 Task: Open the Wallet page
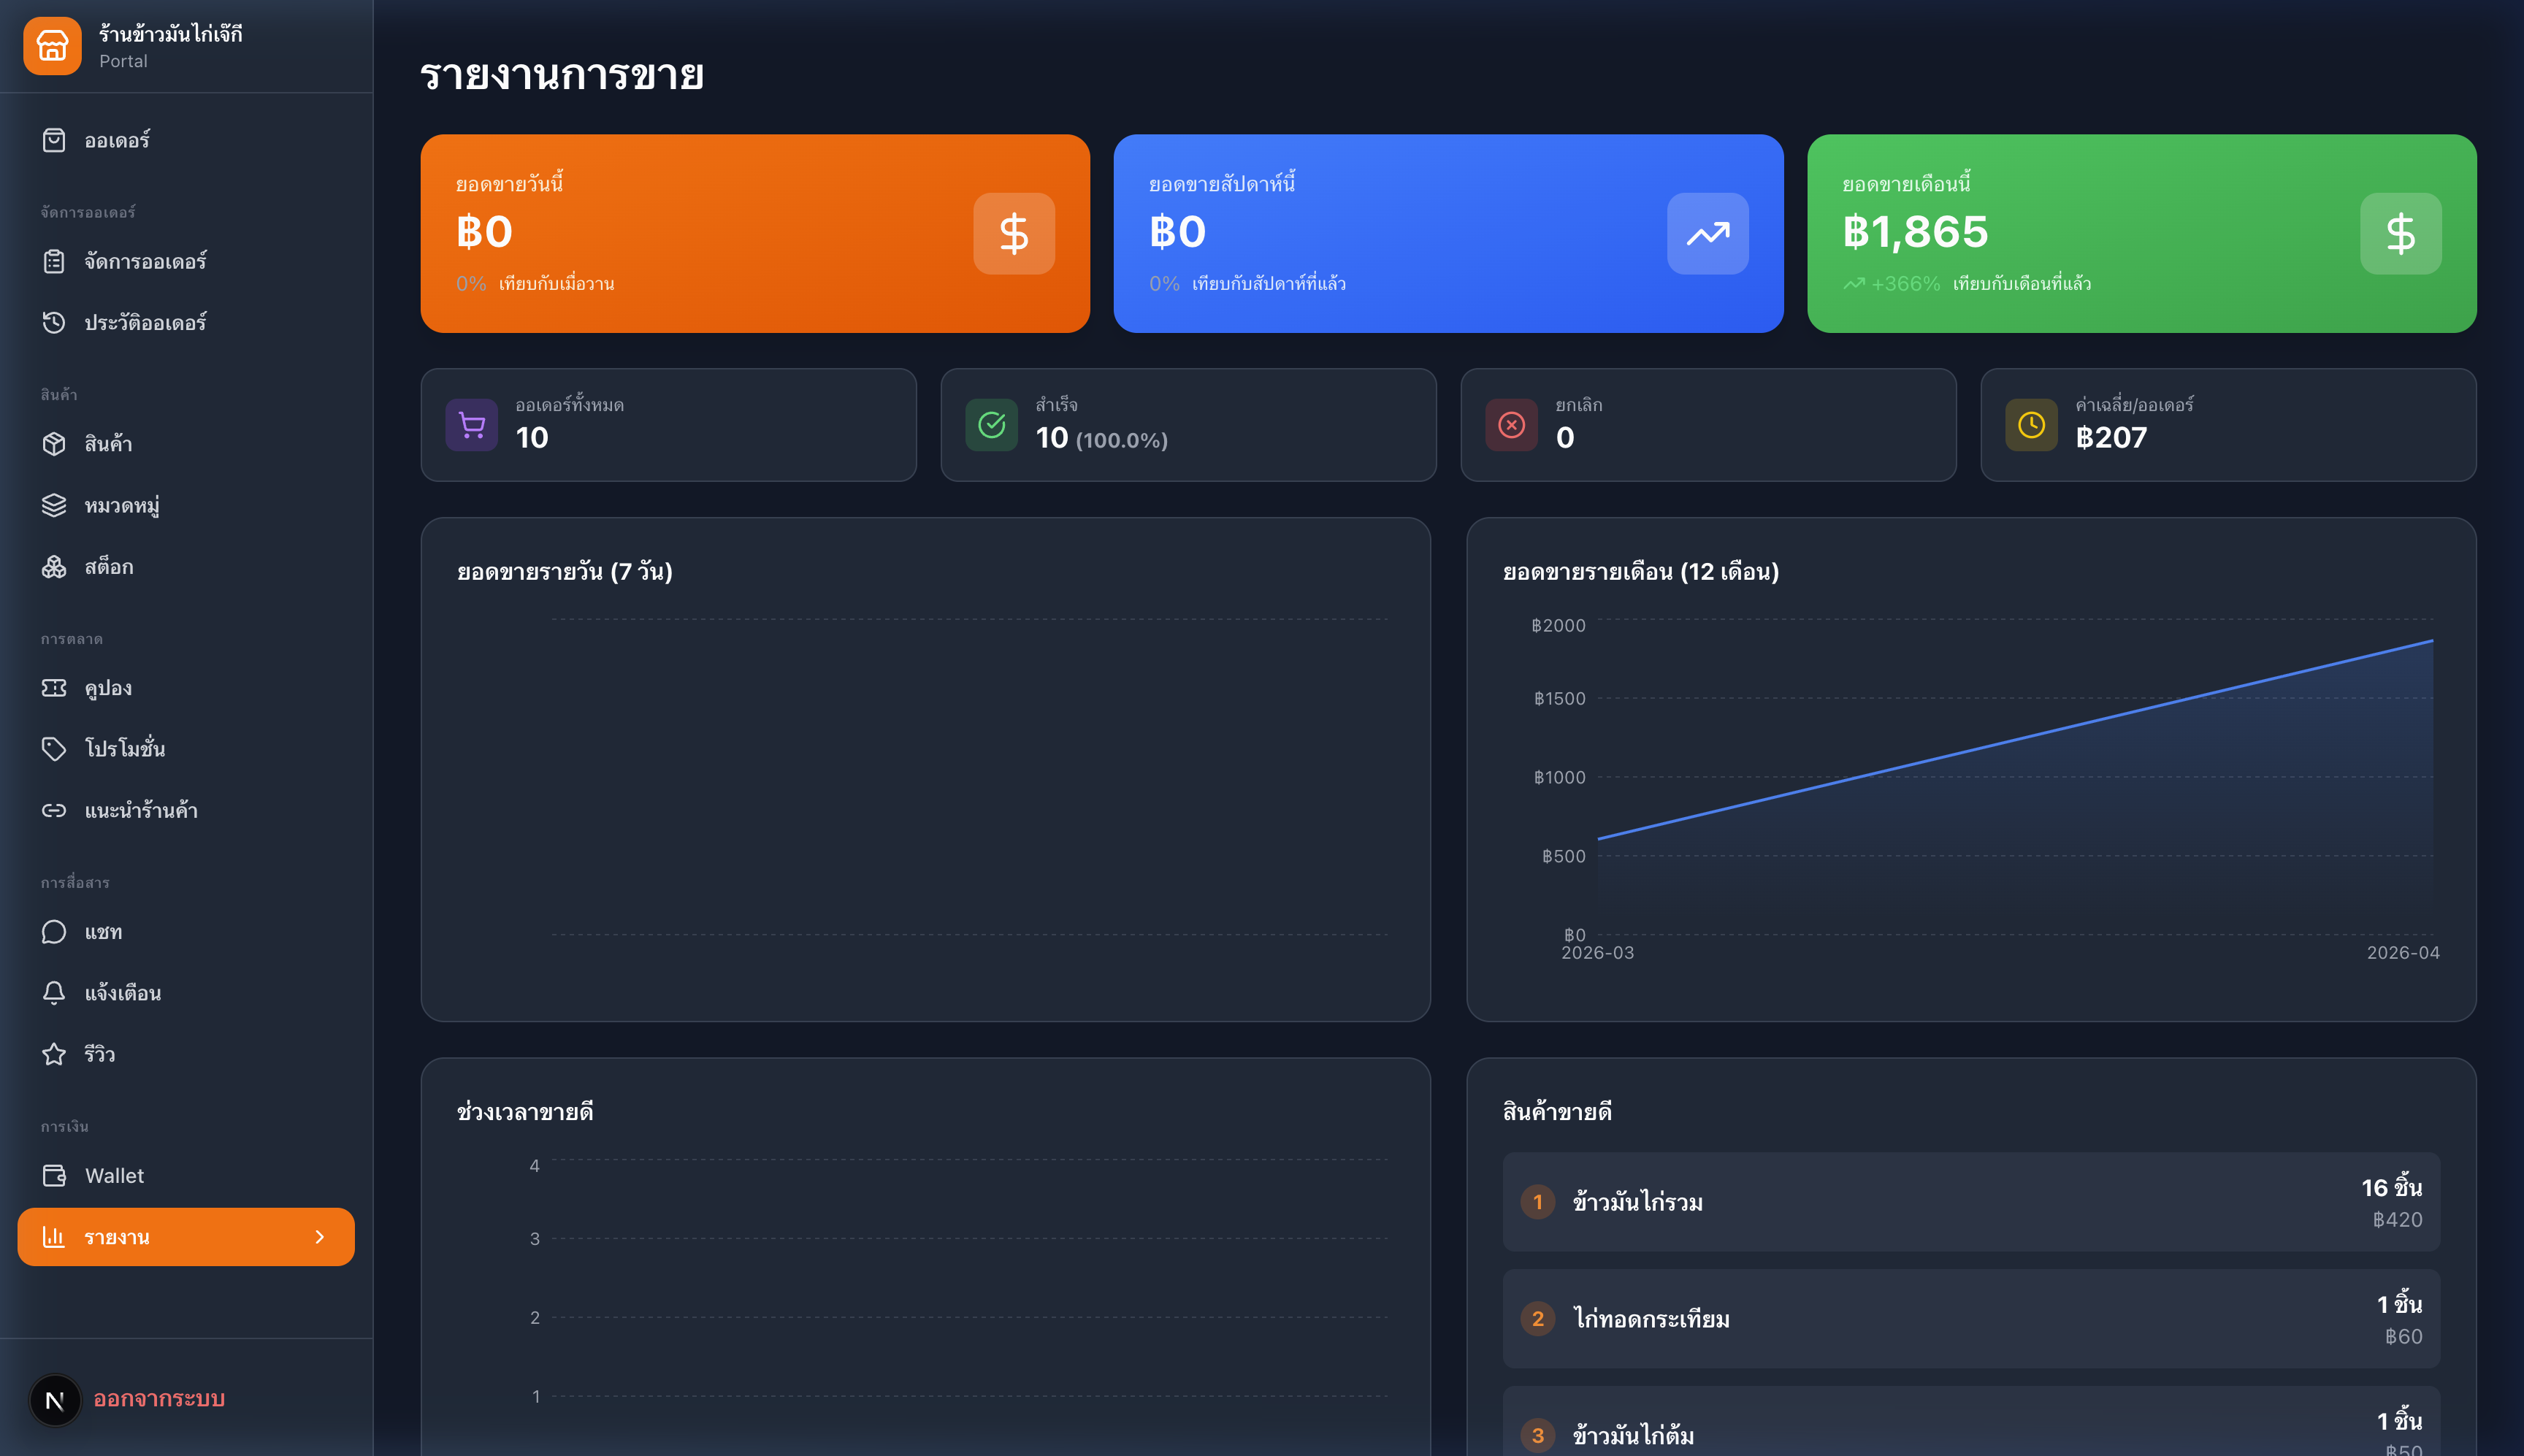point(114,1176)
